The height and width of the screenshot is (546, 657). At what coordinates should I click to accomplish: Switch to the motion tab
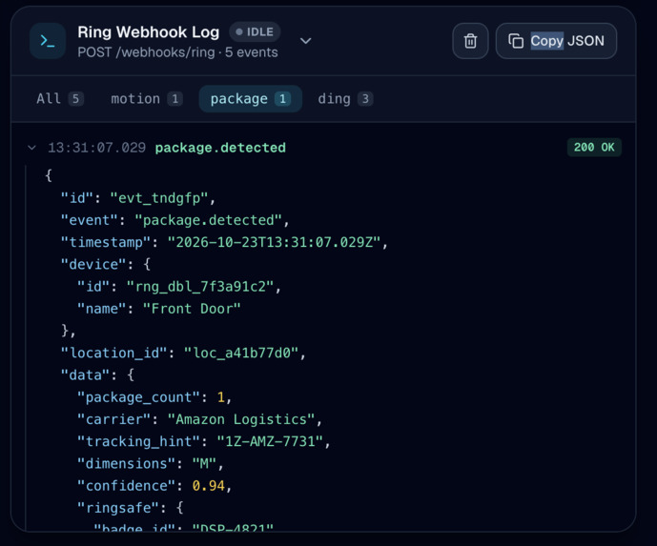click(146, 99)
